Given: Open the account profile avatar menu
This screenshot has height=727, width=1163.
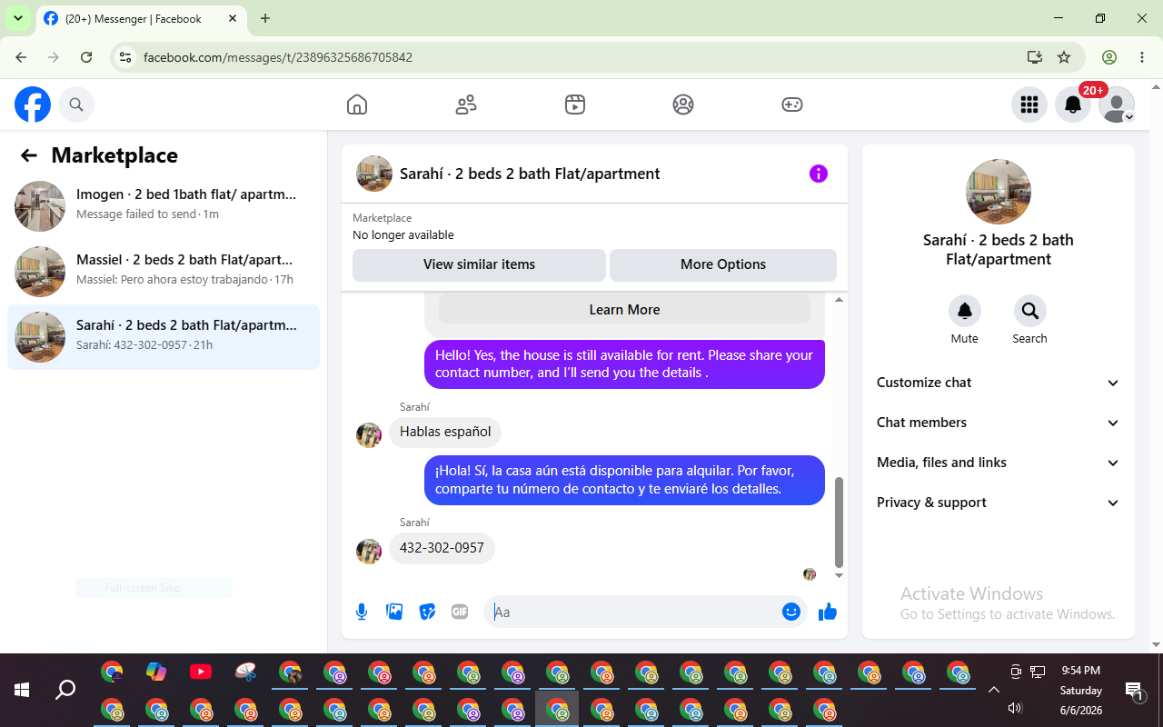Looking at the screenshot, I should 1117,105.
